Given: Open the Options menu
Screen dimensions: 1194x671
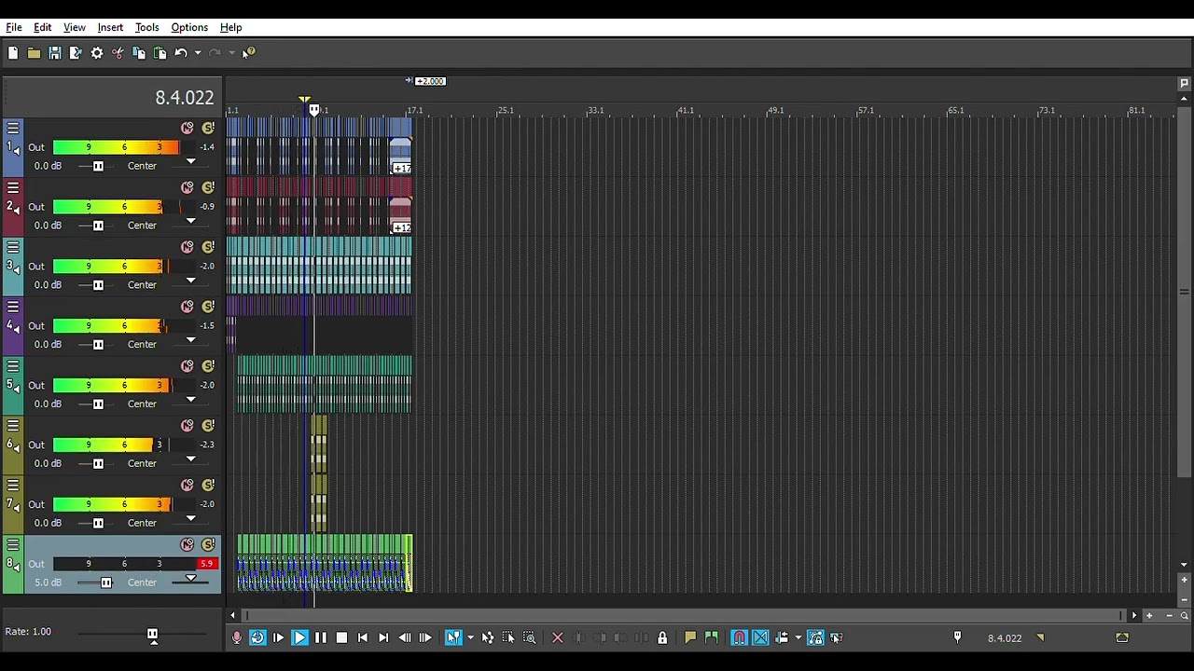Looking at the screenshot, I should pyautogui.click(x=189, y=27).
